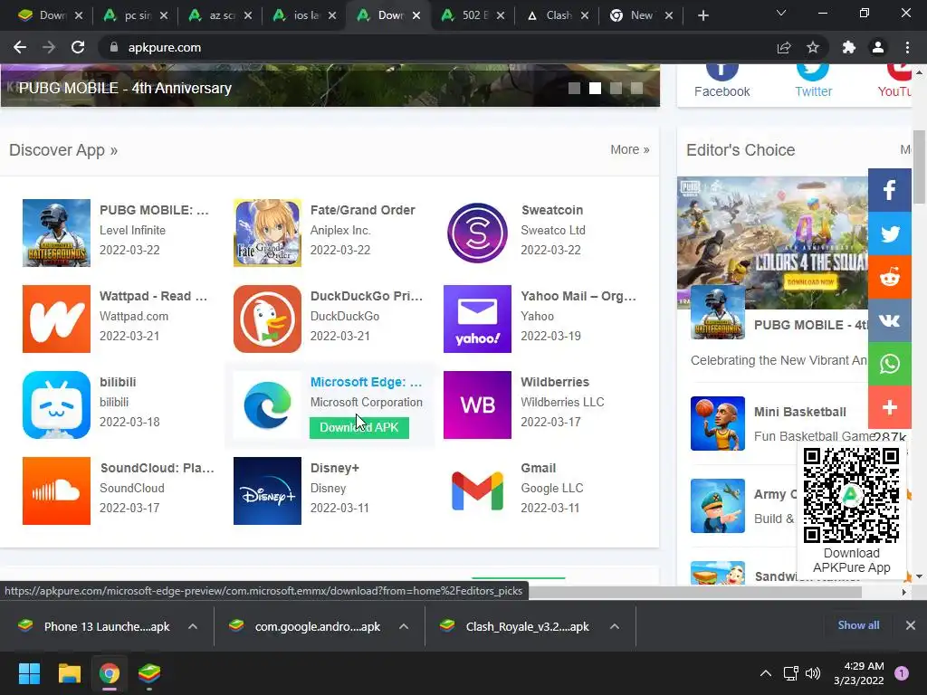This screenshot has width=927, height=695.
Task: Reload the apkpure.com page
Action: 78,47
